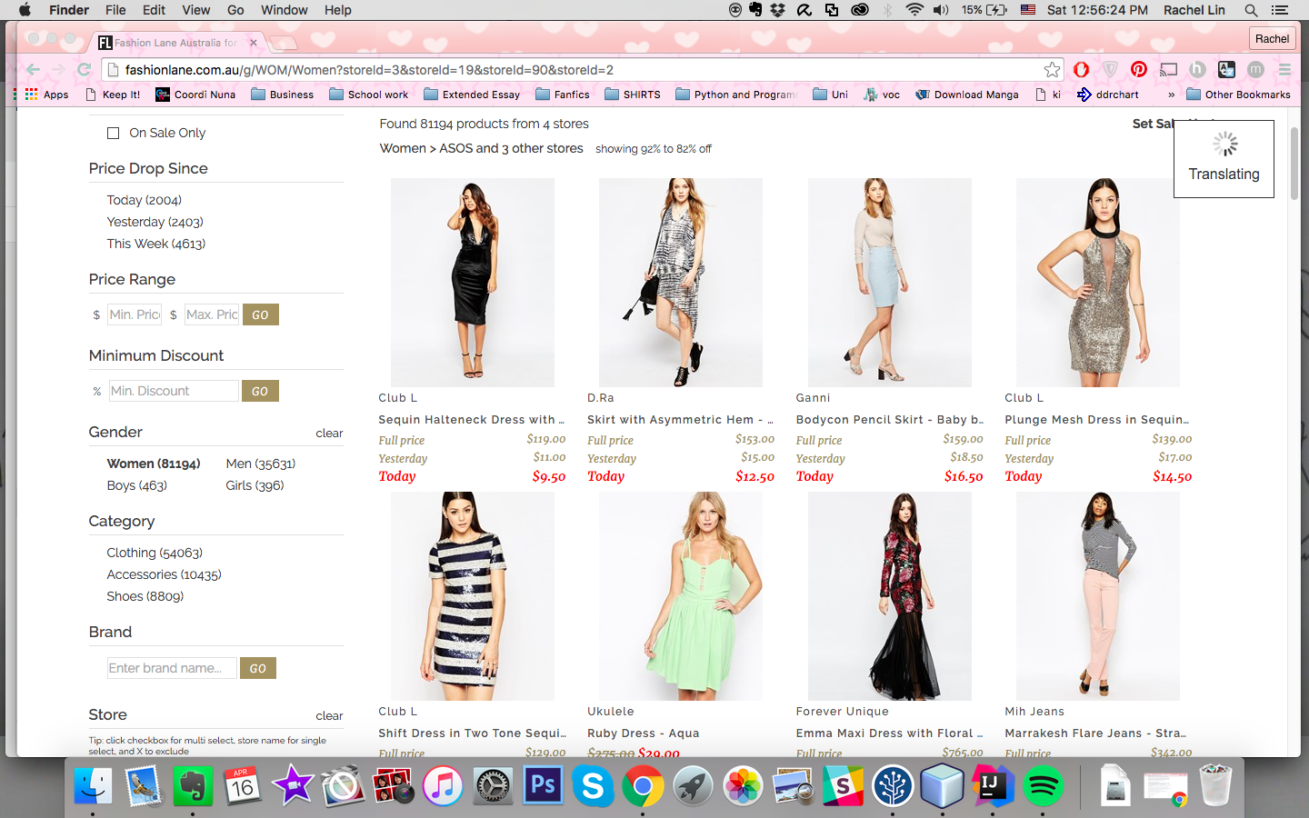This screenshot has width=1309, height=818.
Task: Filter price drops since Today (2004)
Action: coord(144,200)
